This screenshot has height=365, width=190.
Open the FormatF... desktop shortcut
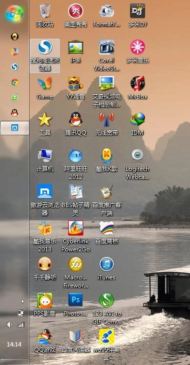click(x=107, y=16)
